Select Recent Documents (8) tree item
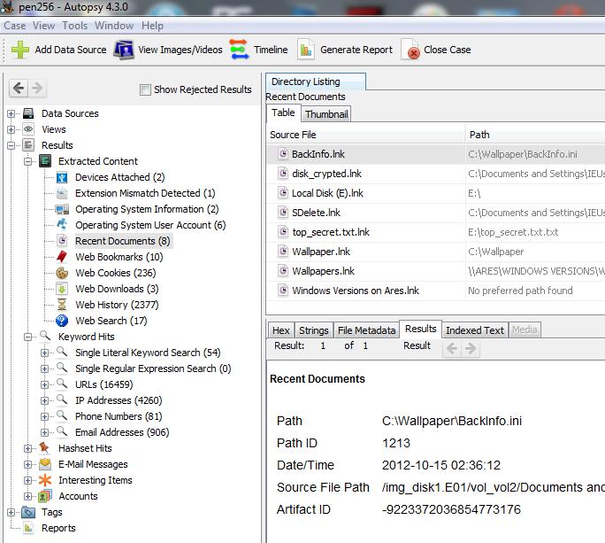The width and height of the screenshot is (605, 543). (x=123, y=241)
